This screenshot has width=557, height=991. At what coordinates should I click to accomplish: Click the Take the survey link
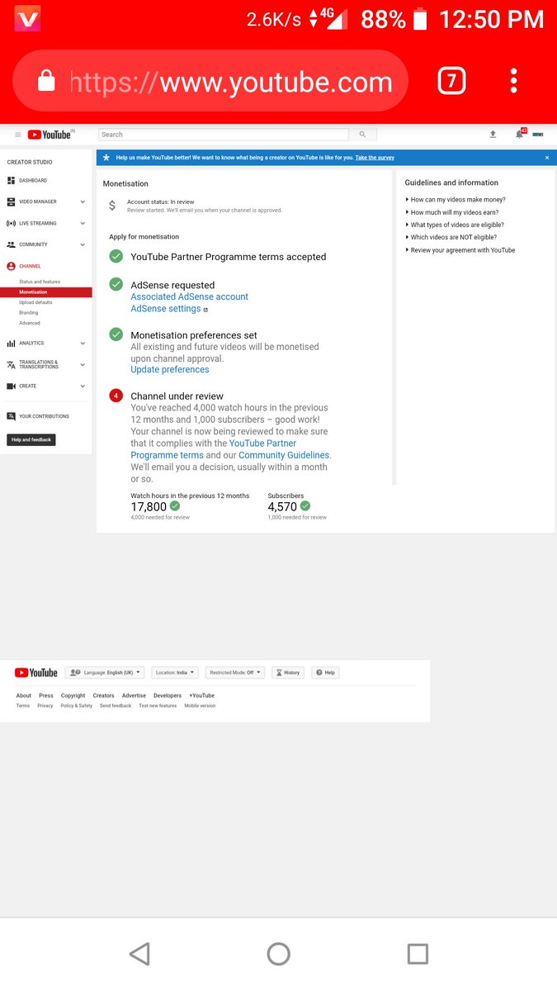(x=375, y=158)
